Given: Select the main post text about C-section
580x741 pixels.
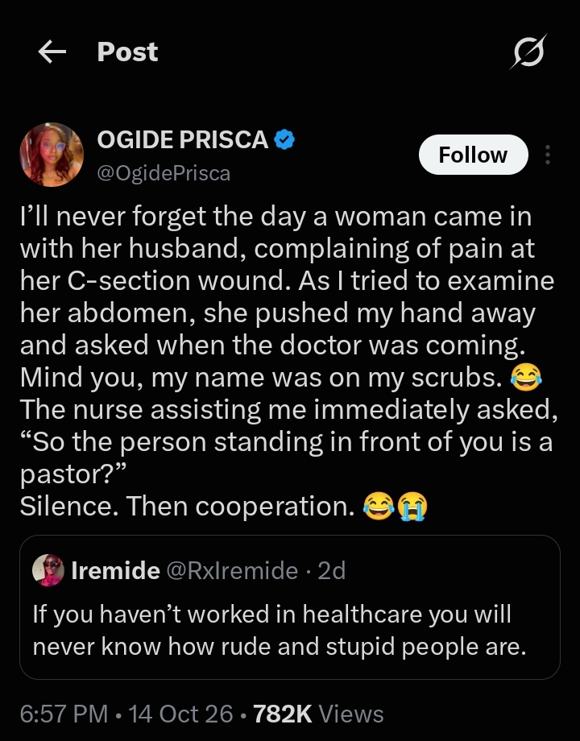Looking at the screenshot, I should point(289,361).
